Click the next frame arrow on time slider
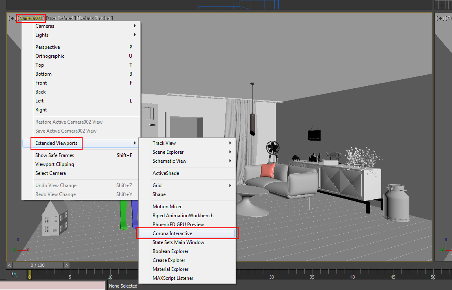 pos(66,265)
